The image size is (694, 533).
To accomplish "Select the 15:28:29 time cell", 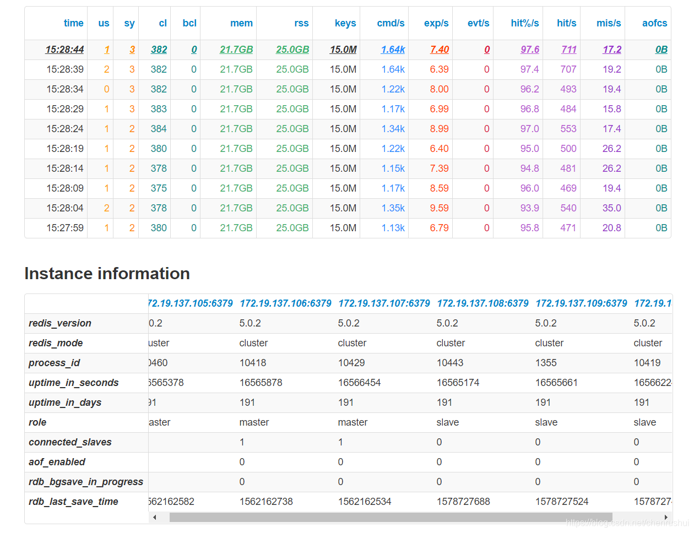I will coord(65,109).
